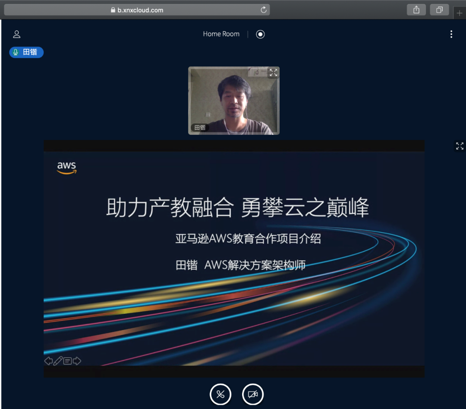The height and width of the screenshot is (409, 466).
Task: Click the 田锴 name label on the webcam
Action: point(200,128)
